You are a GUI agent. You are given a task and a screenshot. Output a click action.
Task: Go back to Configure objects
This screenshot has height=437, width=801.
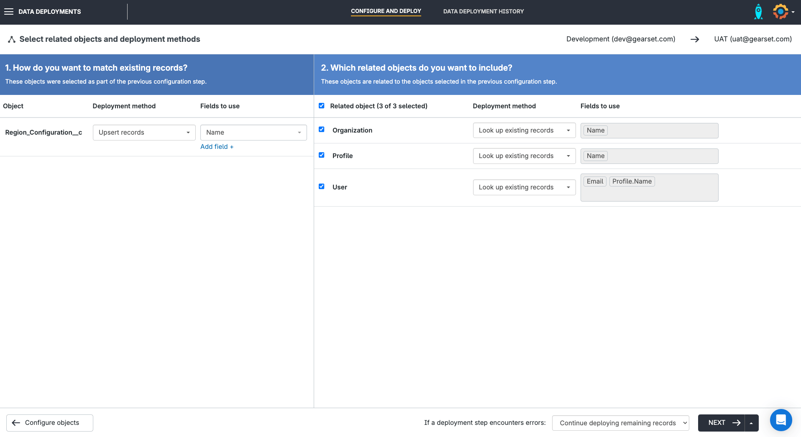(50, 423)
